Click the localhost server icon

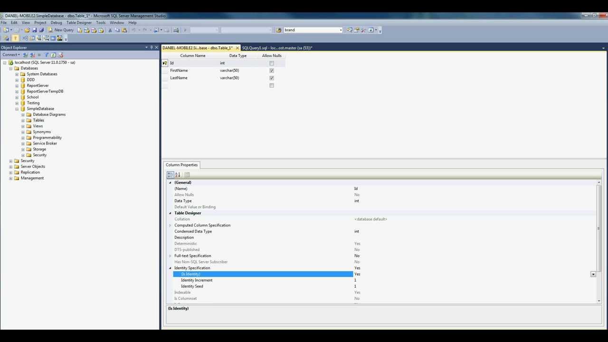[10, 62]
